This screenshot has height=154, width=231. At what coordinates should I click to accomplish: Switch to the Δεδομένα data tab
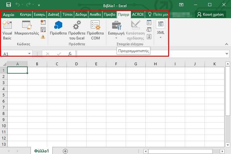click(x=81, y=14)
